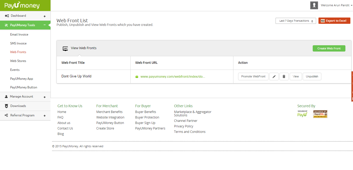Image resolution: width=353 pixels, height=170 pixels.
Task: Click the Create Web Front button
Action: click(x=329, y=48)
